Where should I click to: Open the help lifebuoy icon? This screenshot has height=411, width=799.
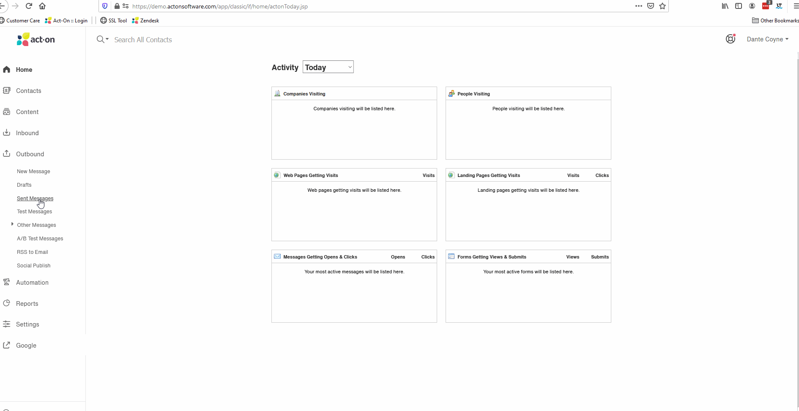tap(731, 39)
